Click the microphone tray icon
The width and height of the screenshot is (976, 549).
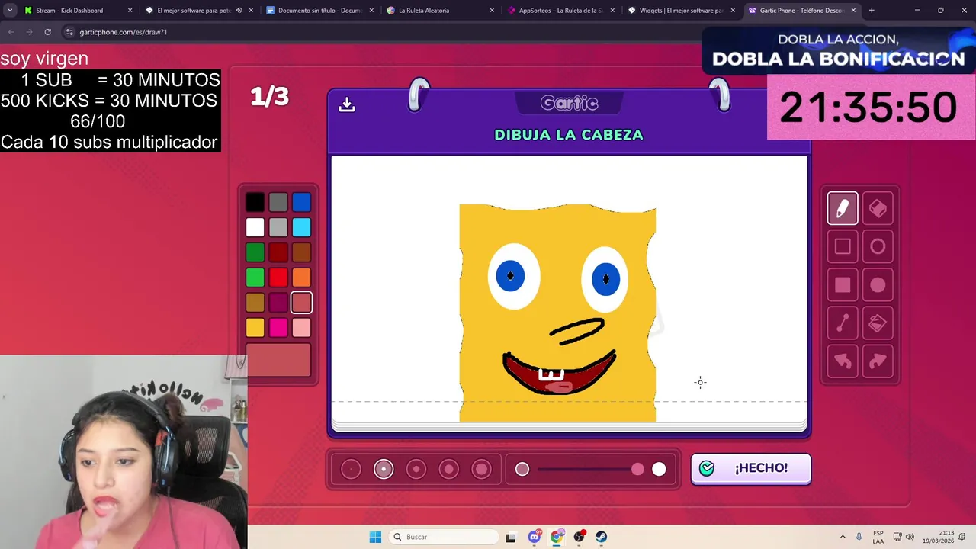pyautogui.click(x=859, y=537)
